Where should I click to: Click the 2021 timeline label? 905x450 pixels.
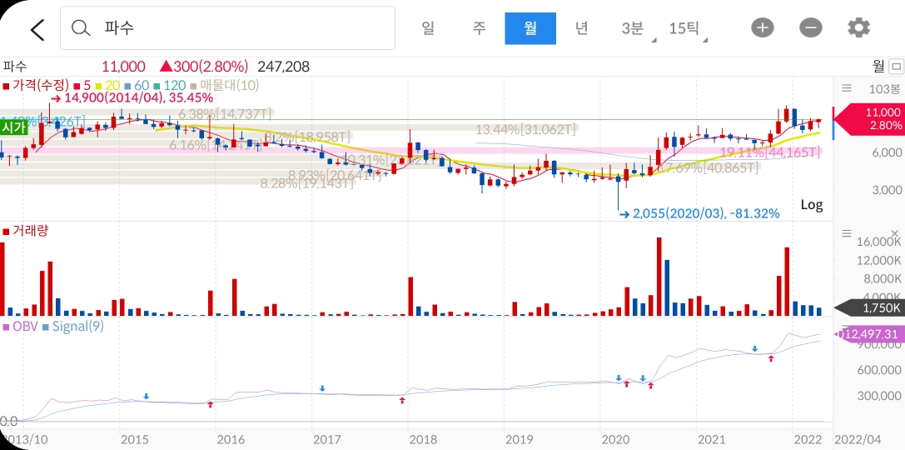pos(710,440)
